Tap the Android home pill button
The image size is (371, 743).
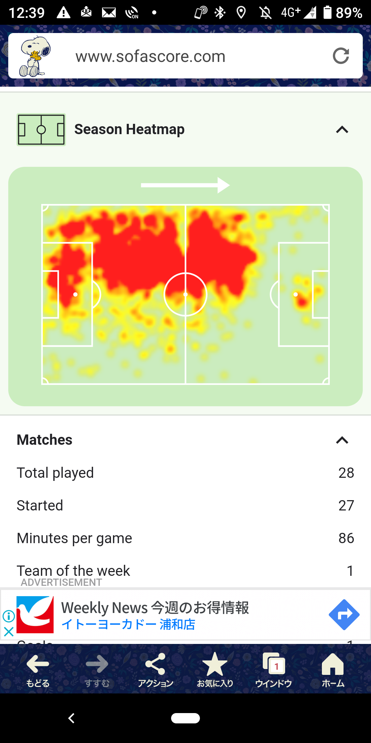(x=185, y=718)
